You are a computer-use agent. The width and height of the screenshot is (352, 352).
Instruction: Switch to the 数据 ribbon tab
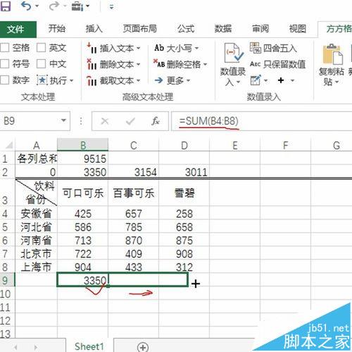(223, 29)
